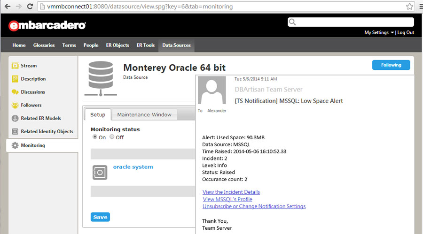423x234 pixels.
Task: Click the Followers people icon
Action: tap(15, 106)
